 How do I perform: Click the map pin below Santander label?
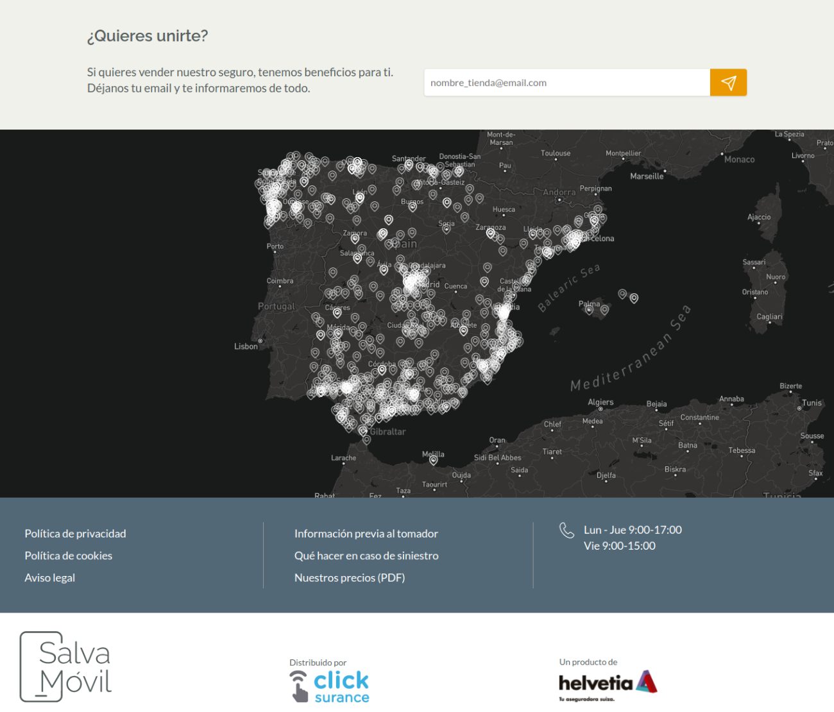pyautogui.click(x=409, y=165)
